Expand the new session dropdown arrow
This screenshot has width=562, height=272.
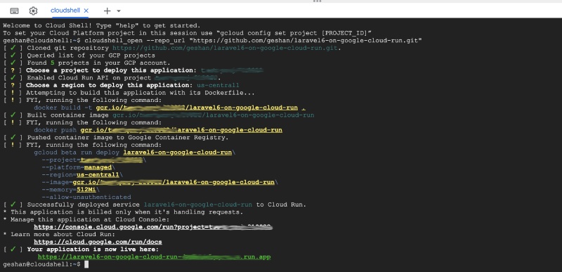tap(119, 11)
